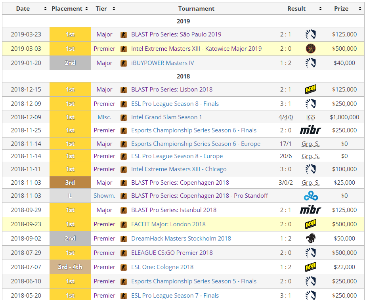Open Esports Championship Series Season 6 - Finals link

click(194, 130)
